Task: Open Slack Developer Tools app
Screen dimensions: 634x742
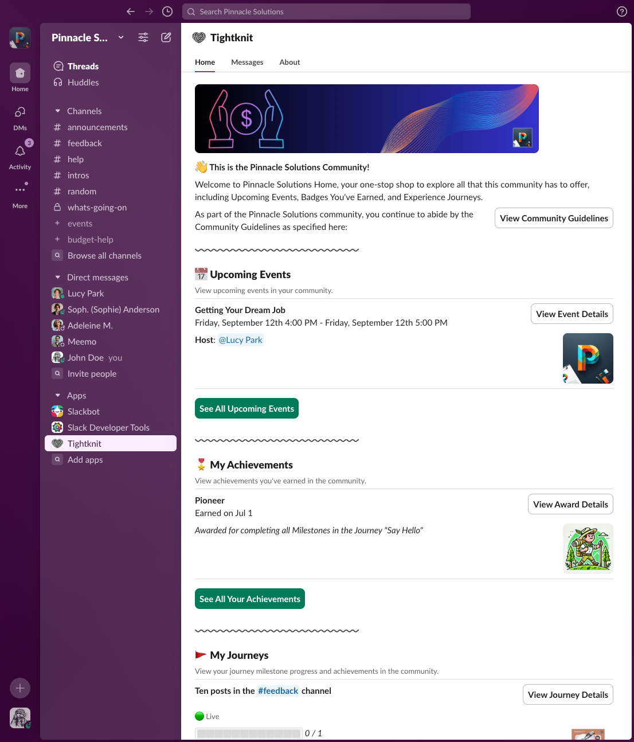Action: coord(111,428)
